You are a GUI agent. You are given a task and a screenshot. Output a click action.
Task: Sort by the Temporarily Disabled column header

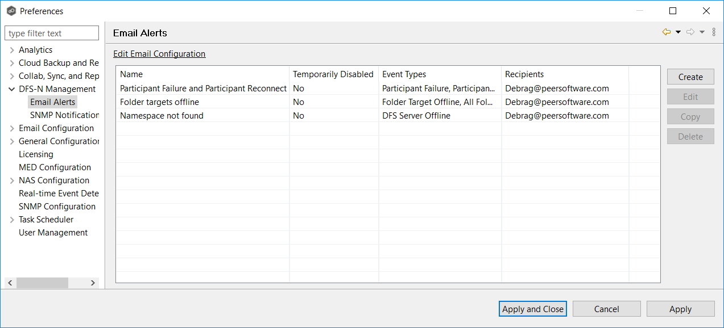coord(333,74)
